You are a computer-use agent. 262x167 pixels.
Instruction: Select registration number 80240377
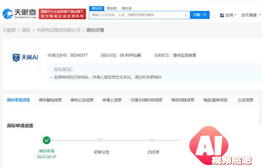(x=79, y=56)
